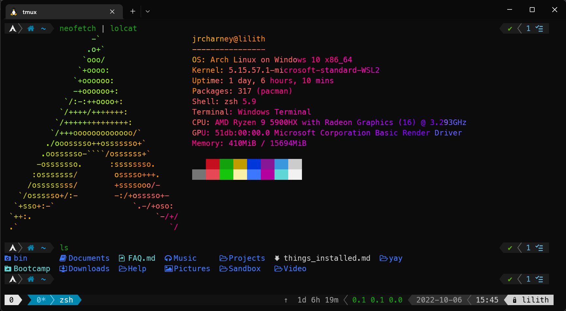Viewport: 566px width, 311px height.
Task: Open a new terminal tab
Action: tap(133, 11)
